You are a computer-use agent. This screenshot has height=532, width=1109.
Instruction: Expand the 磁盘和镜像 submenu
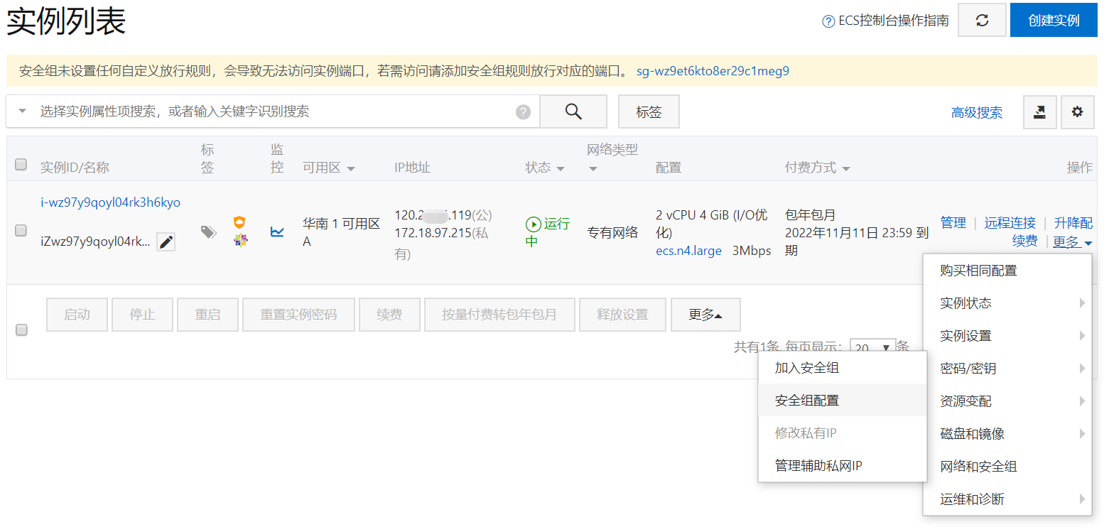pos(1007,434)
